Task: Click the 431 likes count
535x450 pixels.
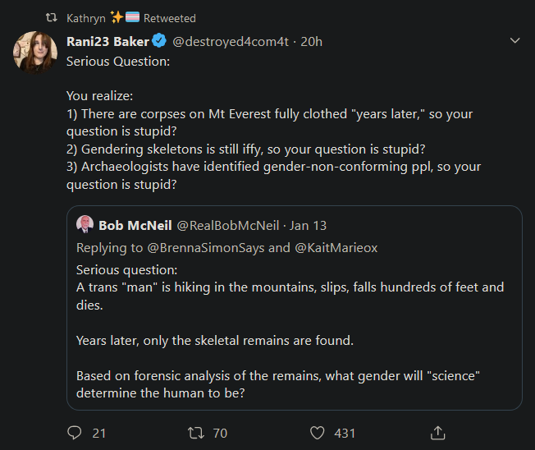Action: (x=345, y=434)
